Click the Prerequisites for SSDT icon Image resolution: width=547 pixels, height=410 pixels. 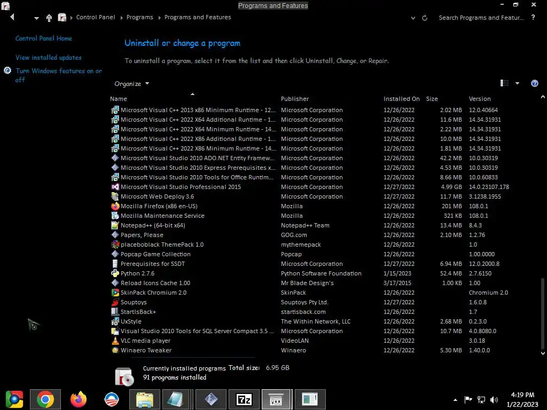115,264
